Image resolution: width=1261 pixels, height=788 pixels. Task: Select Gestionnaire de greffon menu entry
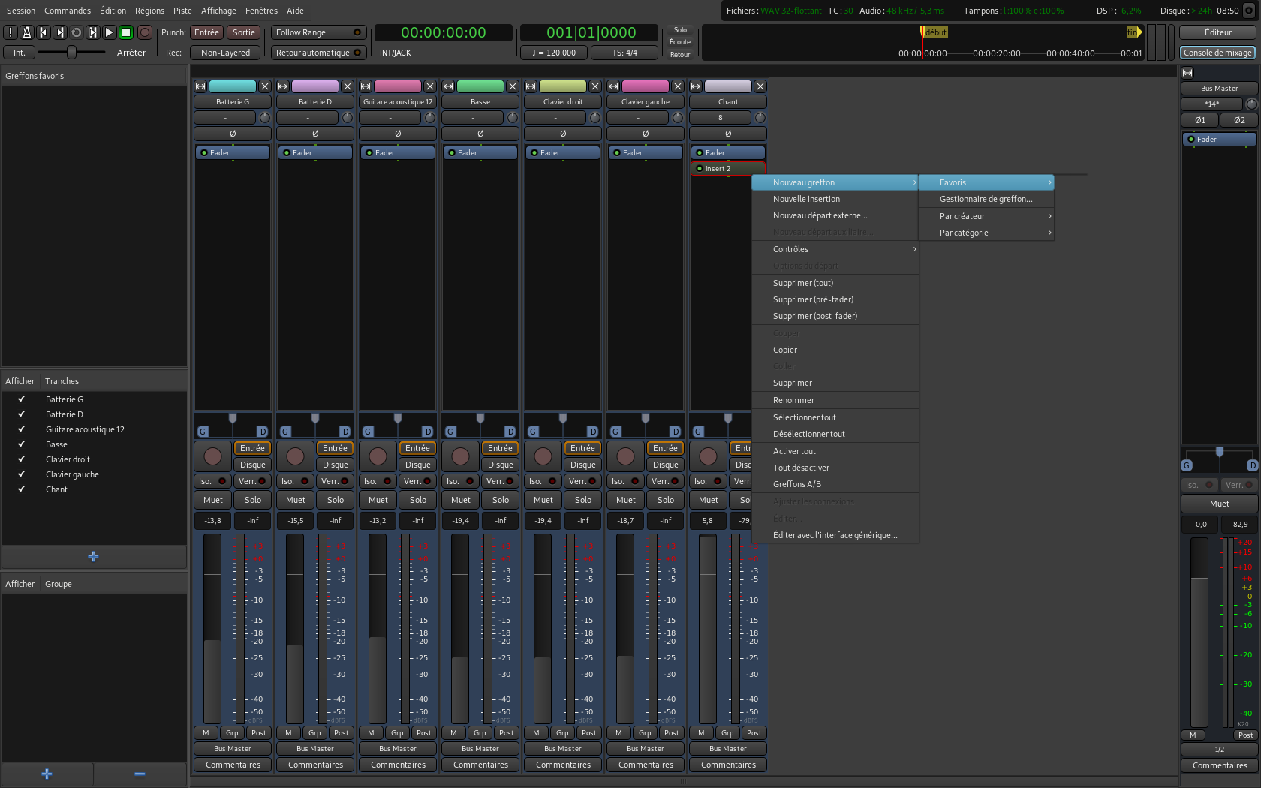986,199
